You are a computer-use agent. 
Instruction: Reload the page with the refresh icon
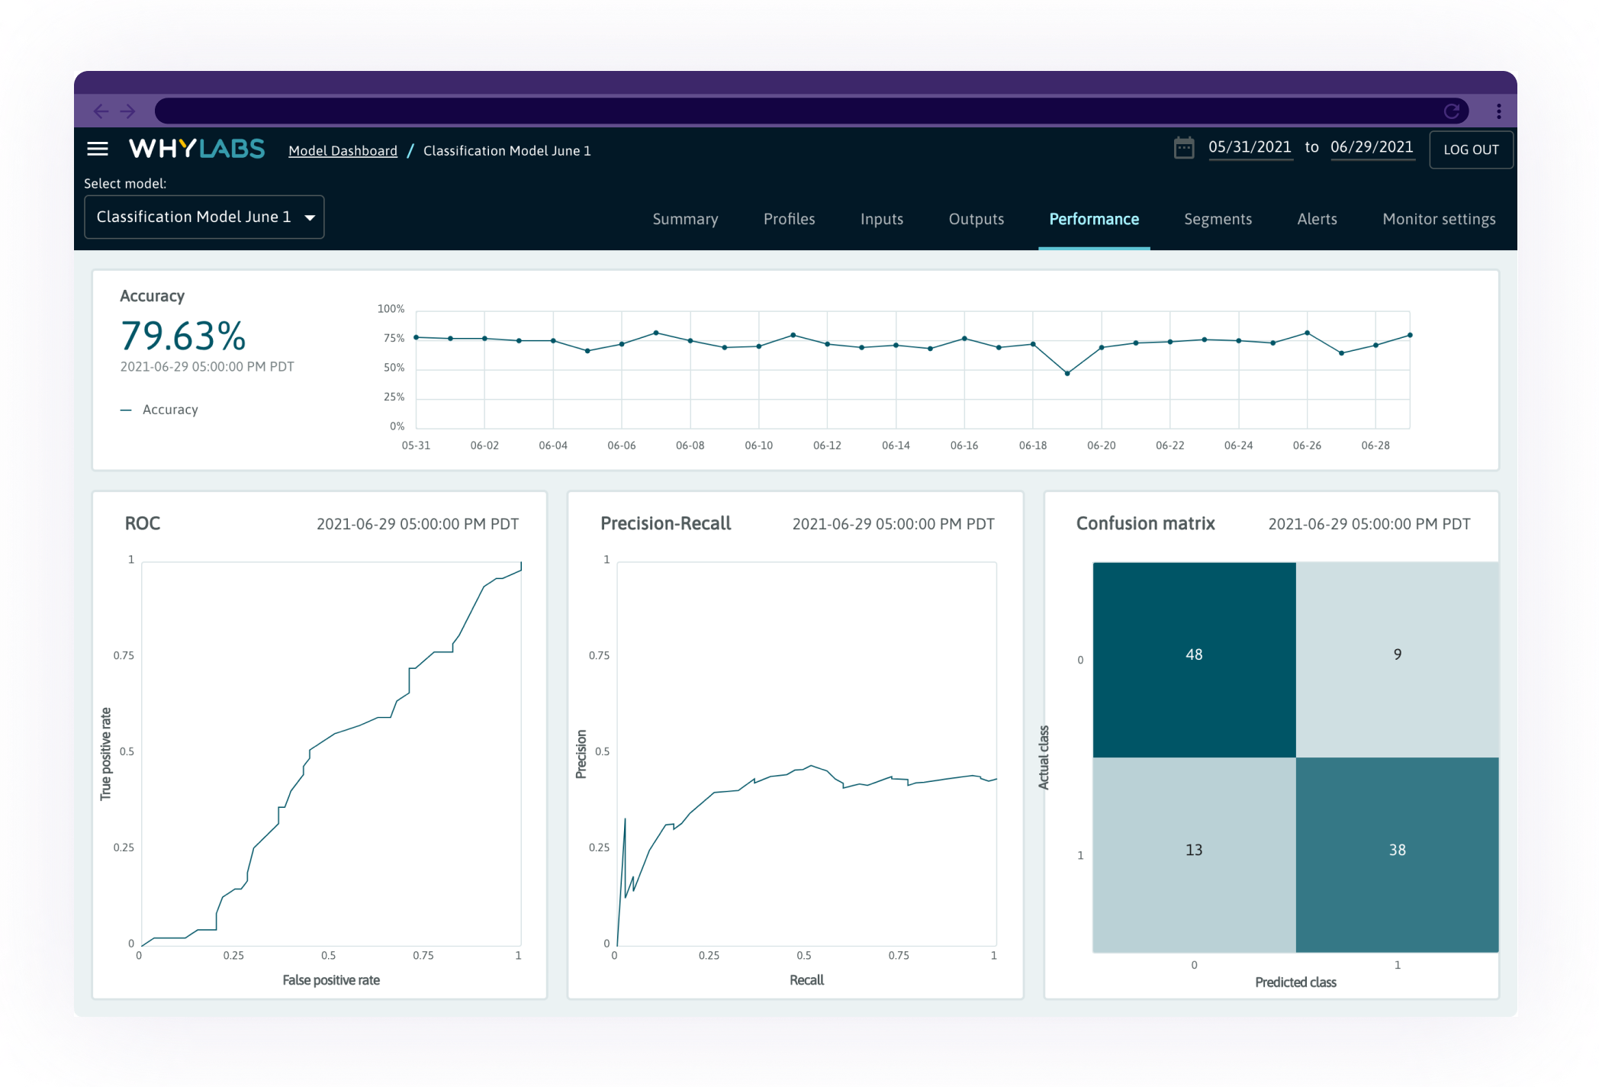click(1452, 111)
